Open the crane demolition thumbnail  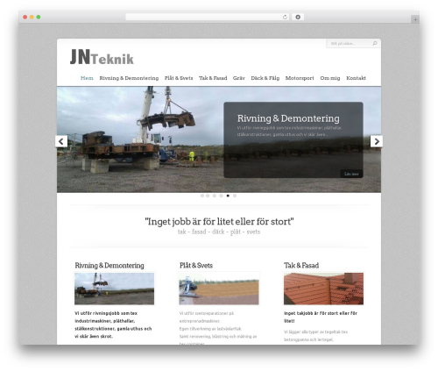click(114, 289)
